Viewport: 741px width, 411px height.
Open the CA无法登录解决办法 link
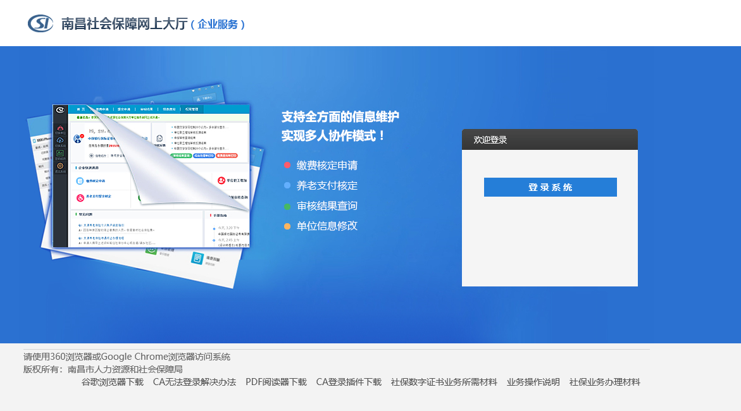(194, 382)
